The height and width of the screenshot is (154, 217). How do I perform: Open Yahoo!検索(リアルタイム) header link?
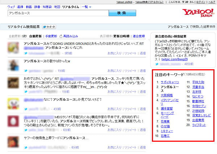point(149,2)
